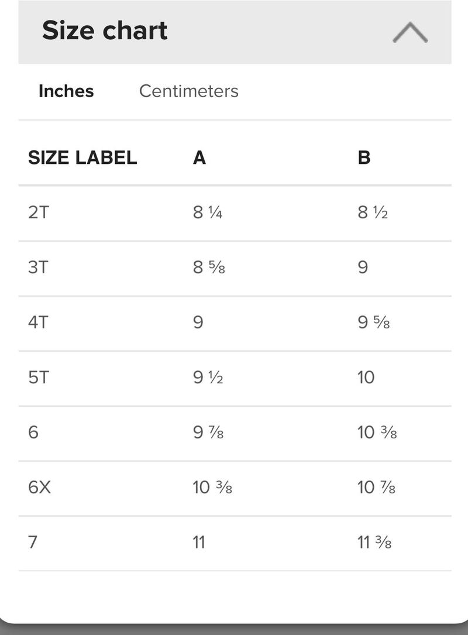Select the 6X size row label
The height and width of the screenshot is (635, 468).
(x=39, y=487)
